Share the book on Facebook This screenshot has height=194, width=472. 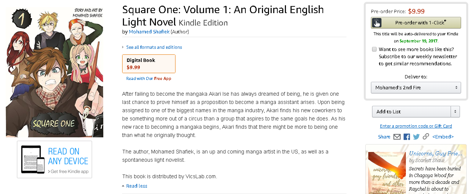pyautogui.click(x=407, y=137)
